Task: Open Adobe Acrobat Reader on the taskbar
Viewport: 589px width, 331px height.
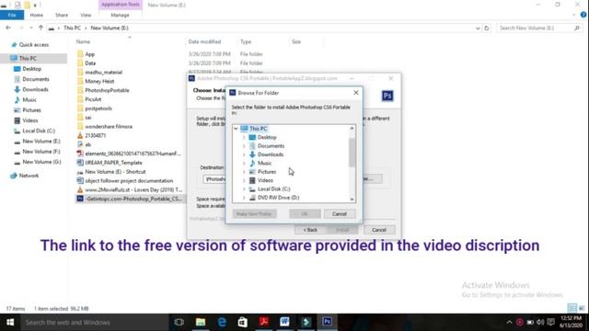Action: (x=264, y=322)
